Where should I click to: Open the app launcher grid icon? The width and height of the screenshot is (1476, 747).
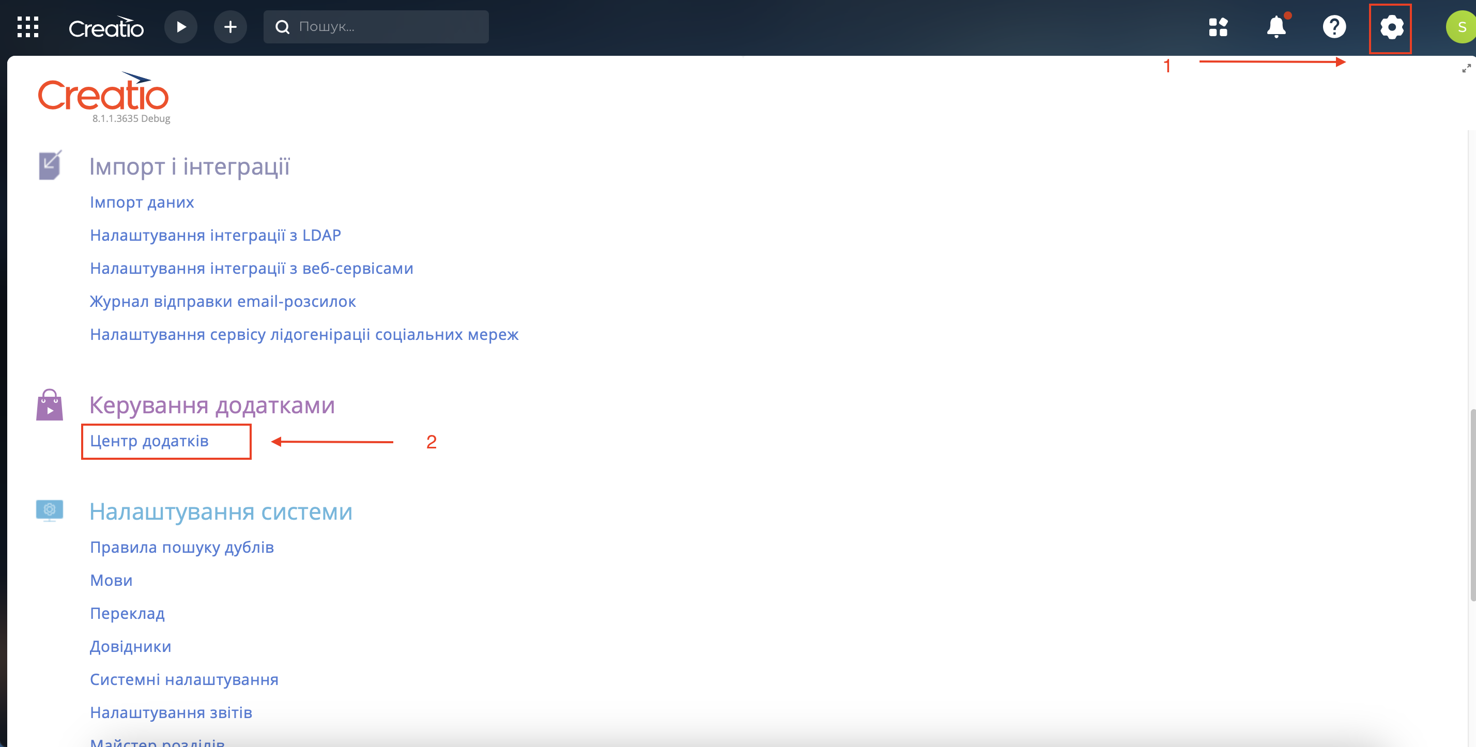click(x=27, y=27)
